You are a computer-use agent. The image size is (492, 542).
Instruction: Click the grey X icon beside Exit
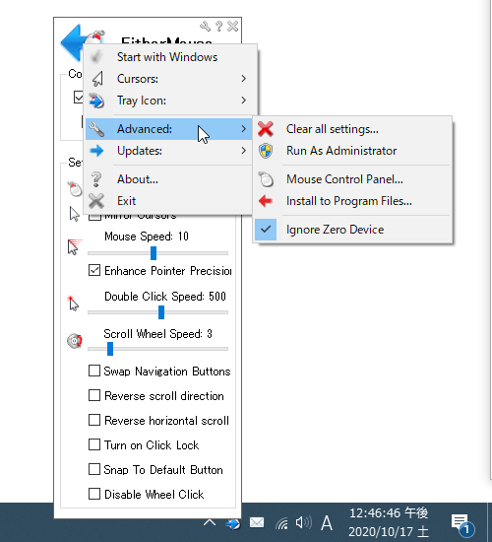coord(96,201)
